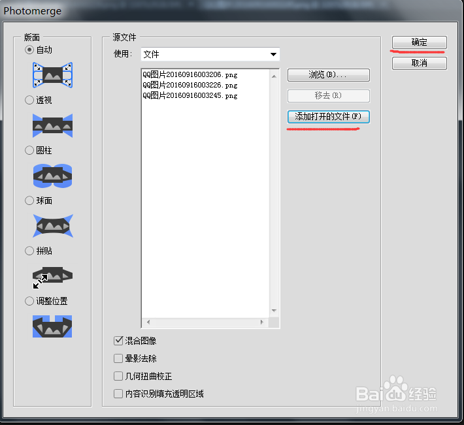Image resolution: width=464 pixels, height=425 pixels.
Task: Click the 添加打开的文件(F) button
Action: point(329,116)
